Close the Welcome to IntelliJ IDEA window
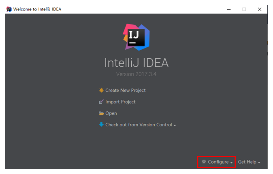 point(259,9)
